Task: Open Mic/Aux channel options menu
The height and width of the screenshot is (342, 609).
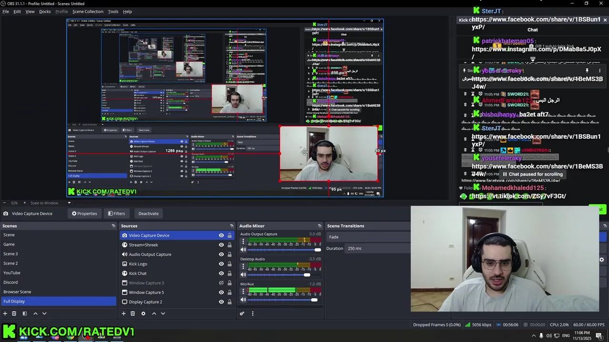Action: click(243, 292)
